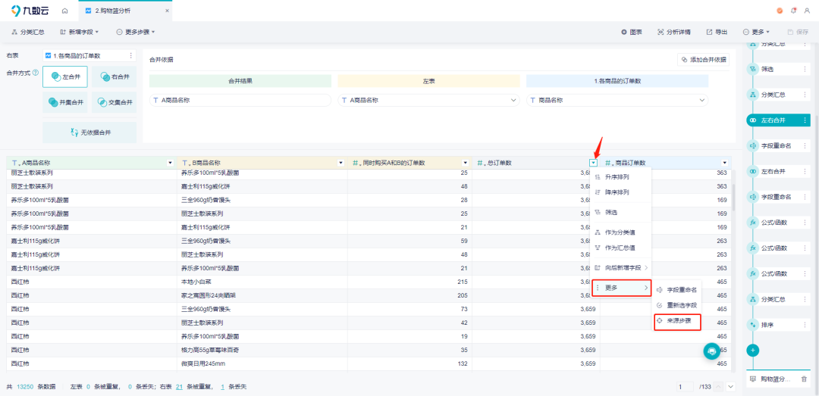
Task: Click the 导出 export button
Action: point(717,33)
